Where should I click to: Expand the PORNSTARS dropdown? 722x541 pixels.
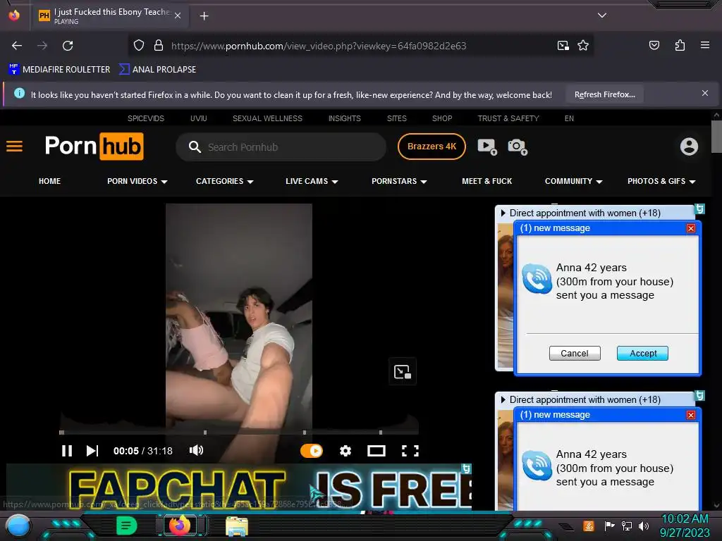click(399, 181)
